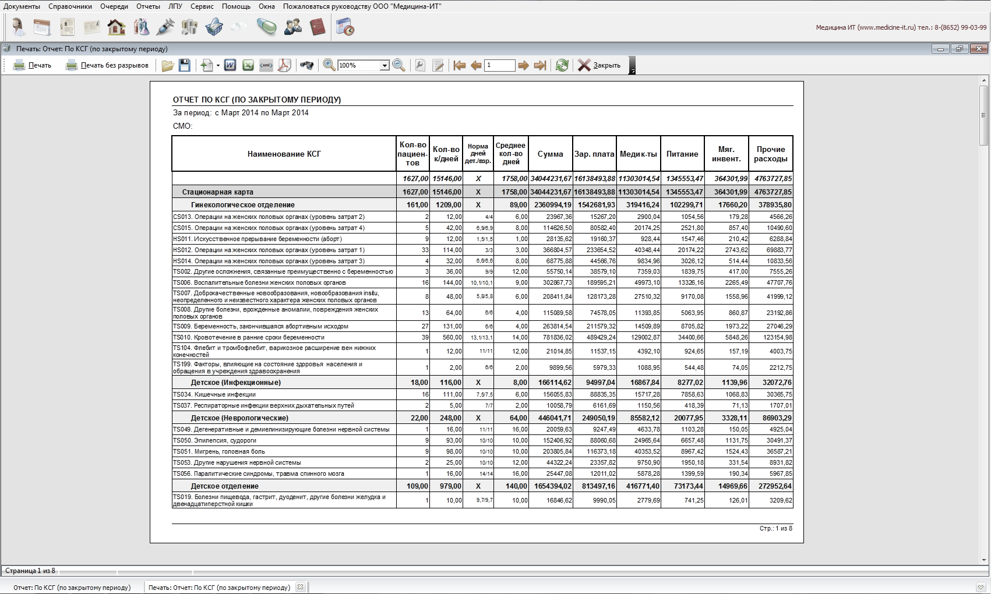Open the Окна menu

pos(267,6)
